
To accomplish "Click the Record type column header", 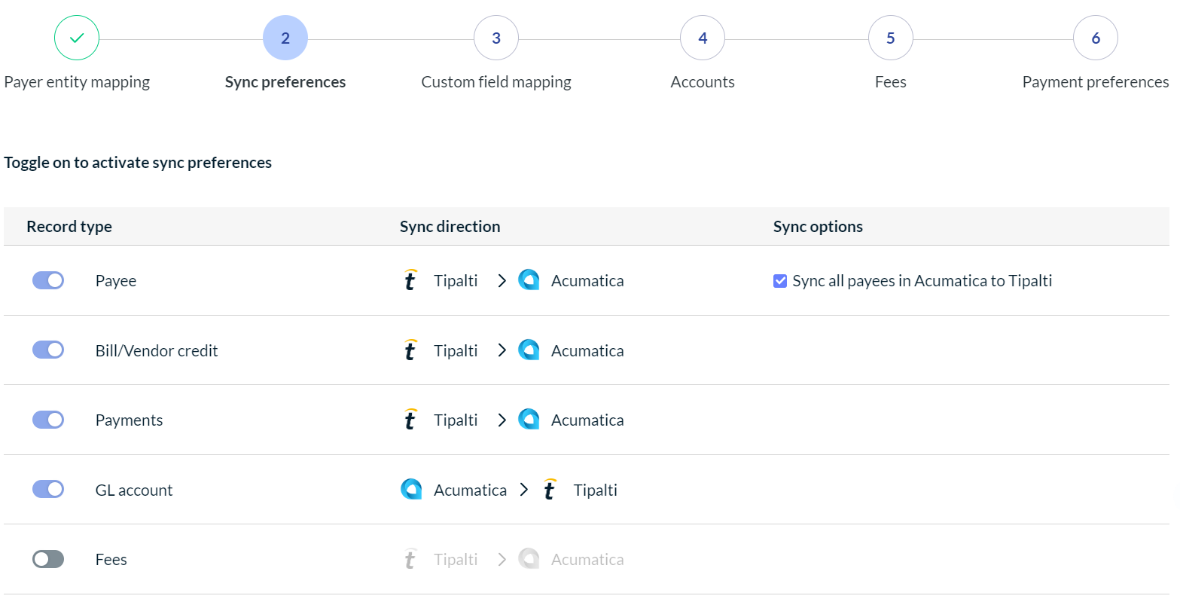I will (x=69, y=226).
